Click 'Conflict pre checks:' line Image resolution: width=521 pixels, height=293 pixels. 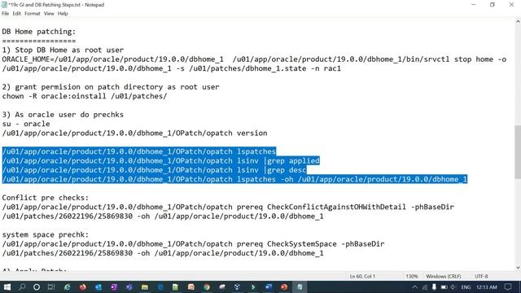[x=46, y=198]
